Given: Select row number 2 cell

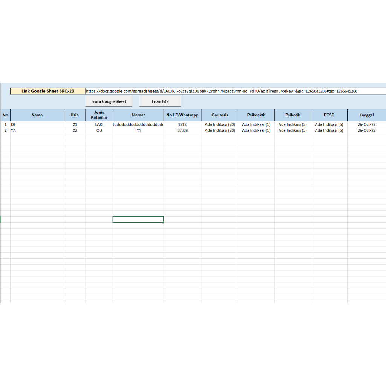Looking at the screenshot, I should pos(5,130).
